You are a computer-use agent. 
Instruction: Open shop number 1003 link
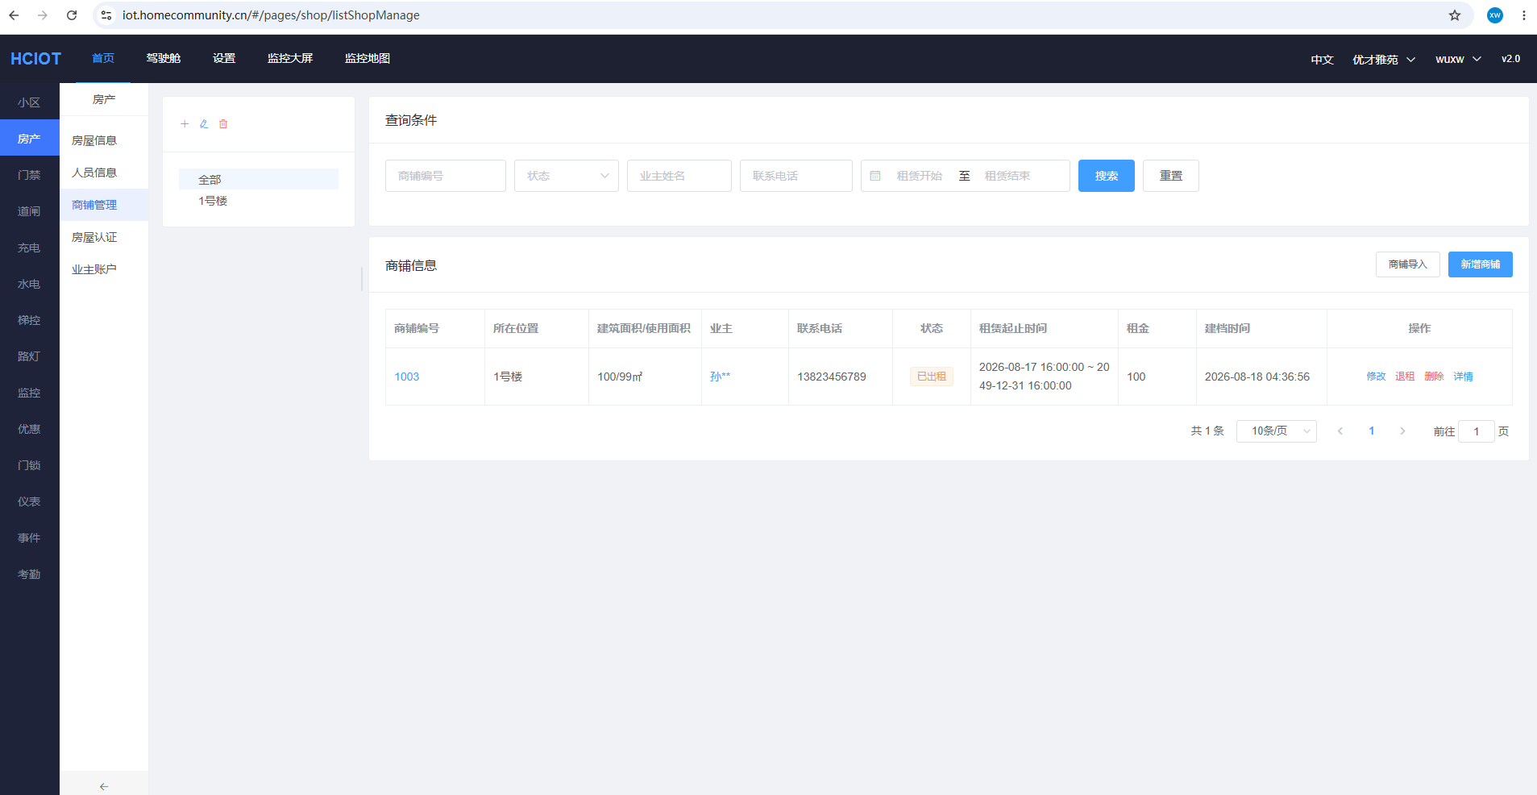tap(407, 377)
